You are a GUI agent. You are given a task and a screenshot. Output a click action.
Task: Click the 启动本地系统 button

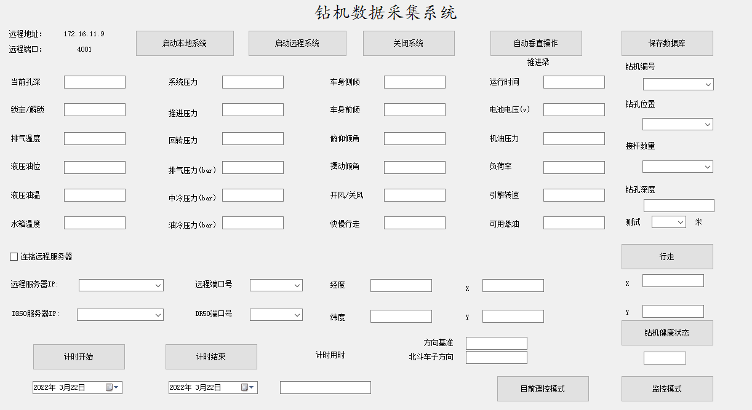[x=185, y=44]
